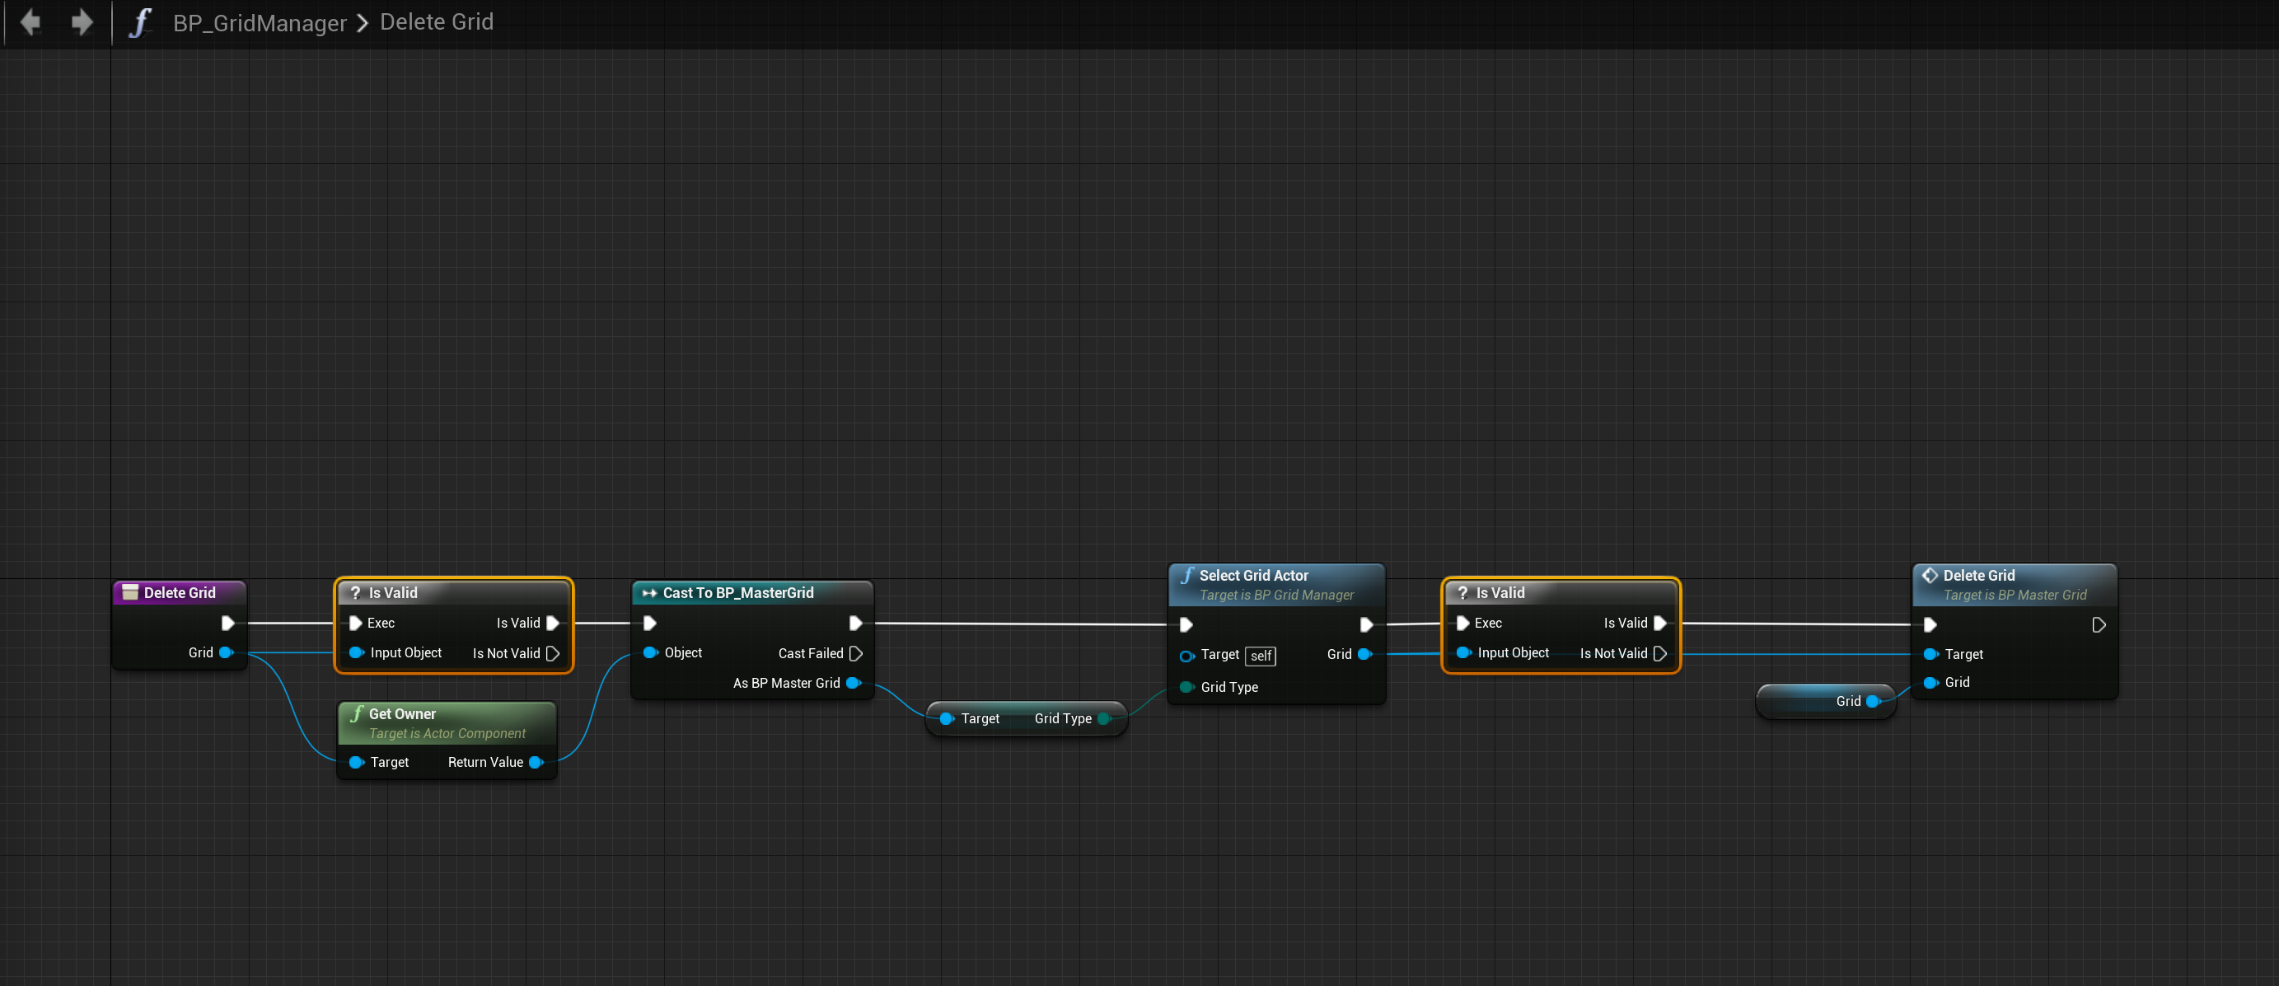The height and width of the screenshot is (986, 2279).
Task: Click the function icon beside BP_GridManager
Action: point(140,22)
